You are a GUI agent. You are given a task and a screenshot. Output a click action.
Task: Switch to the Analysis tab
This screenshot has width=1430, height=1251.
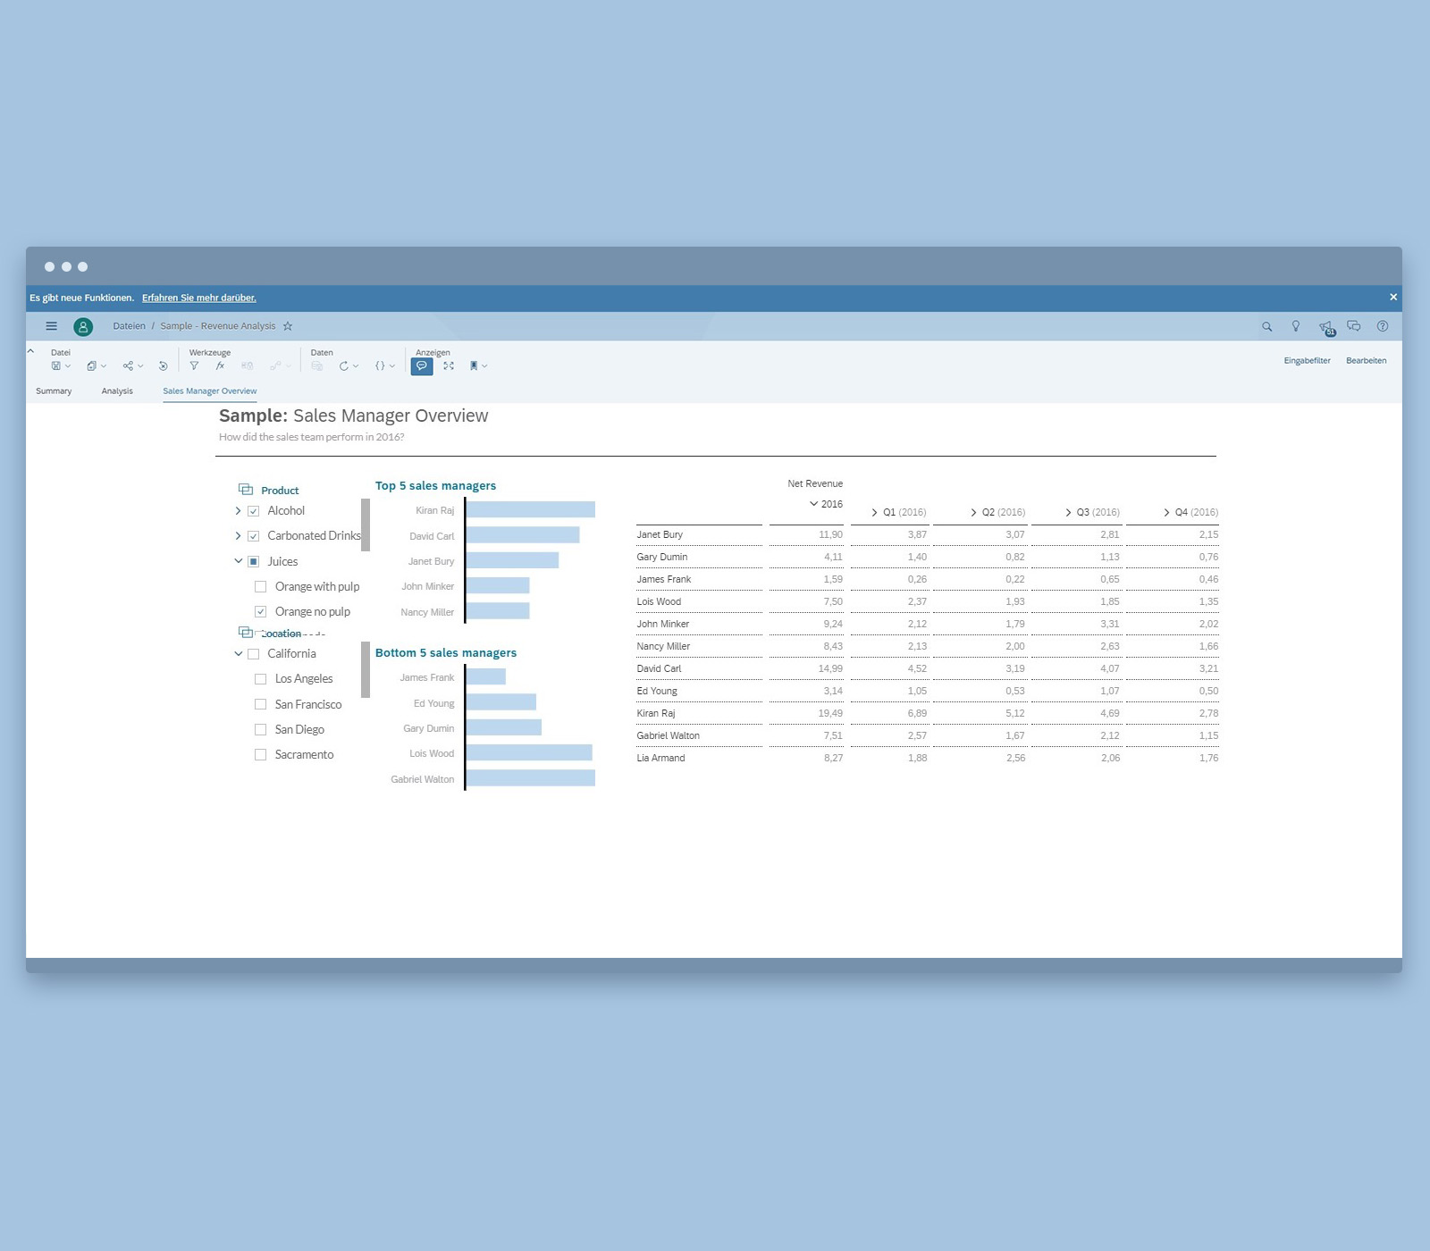pos(117,391)
